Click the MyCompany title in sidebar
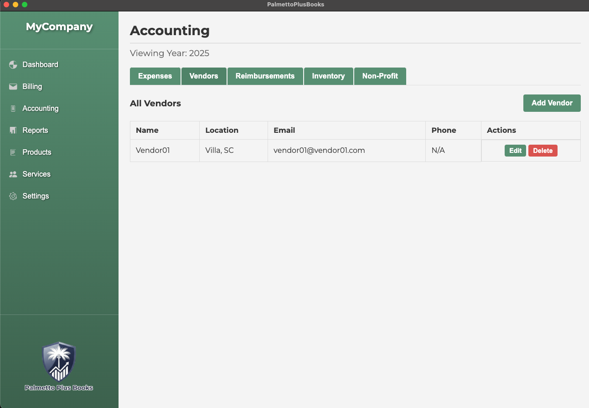589x408 pixels. 59,27
